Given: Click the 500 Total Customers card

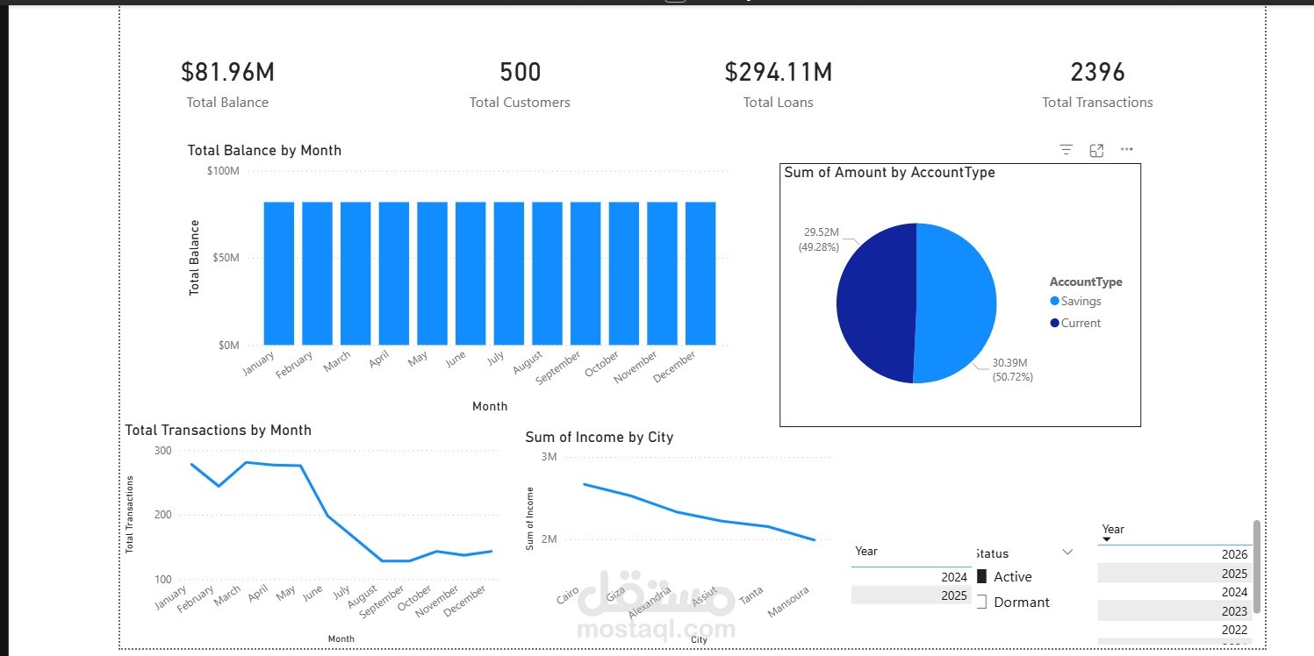Looking at the screenshot, I should pyautogui.click(x=520, y=84).
